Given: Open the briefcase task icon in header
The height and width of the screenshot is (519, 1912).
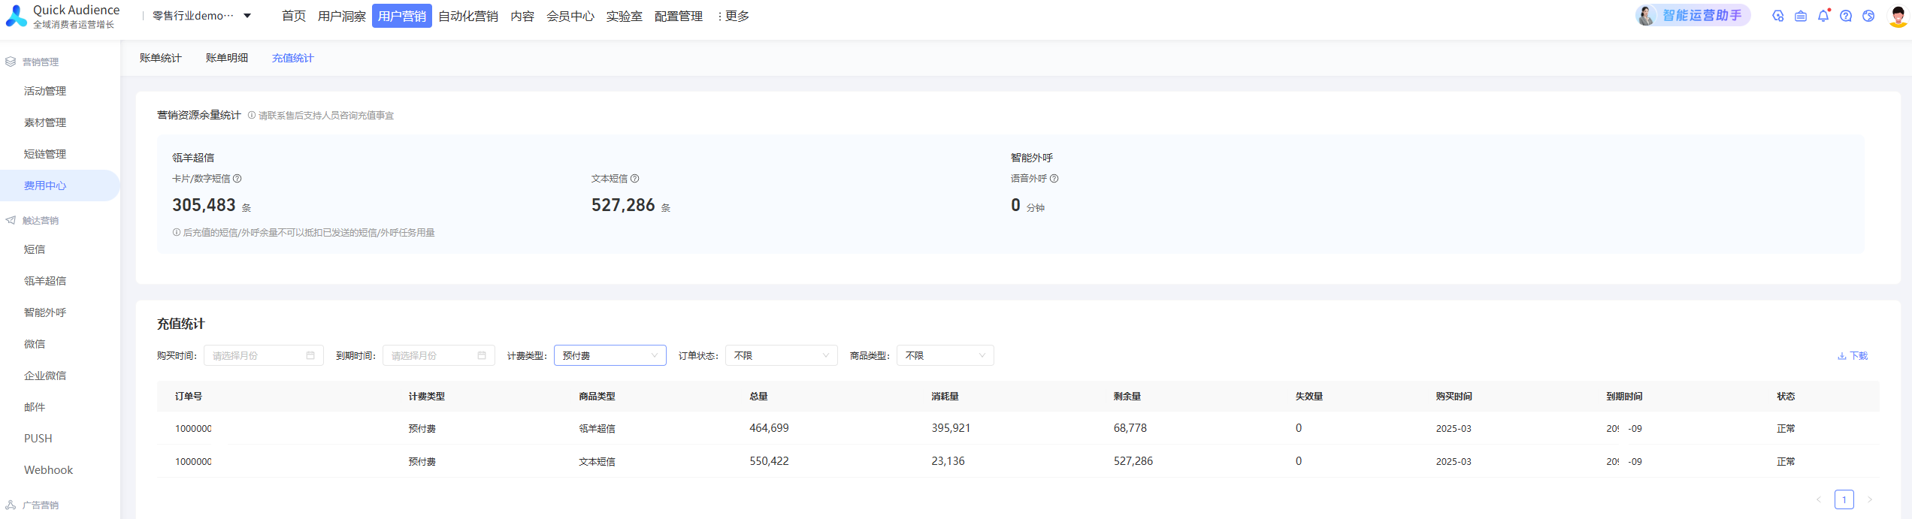Looking at the screenshot, I should (x=1801, y=16).
